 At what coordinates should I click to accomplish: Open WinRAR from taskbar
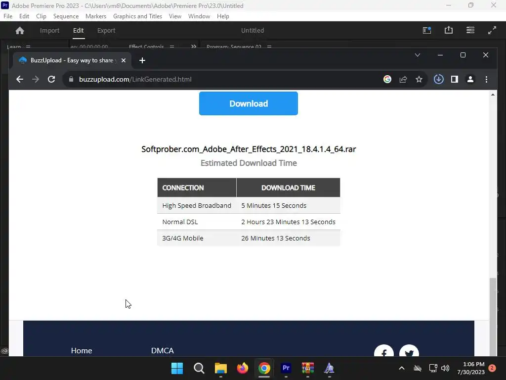307,368
